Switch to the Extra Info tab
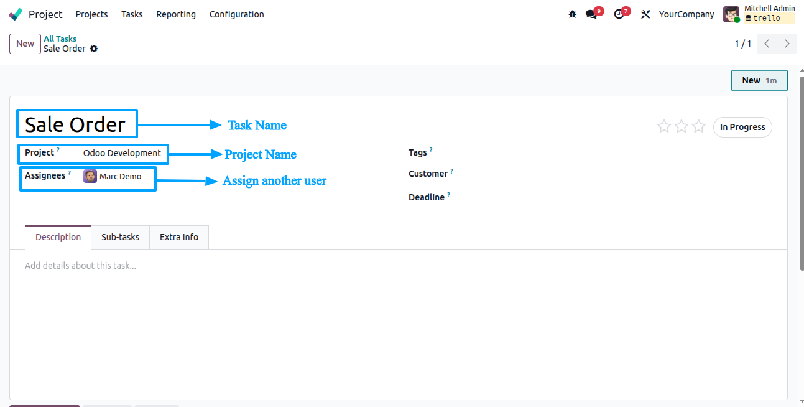 click(x=179, y=237)
